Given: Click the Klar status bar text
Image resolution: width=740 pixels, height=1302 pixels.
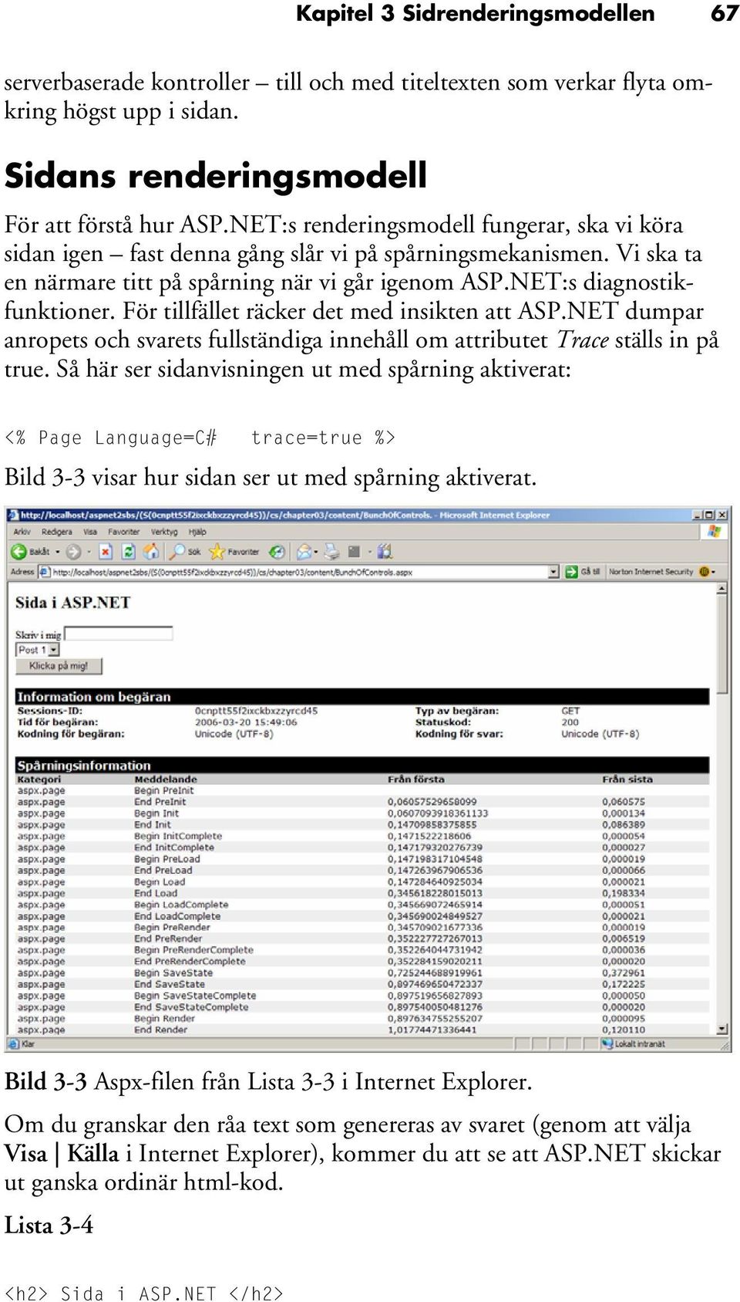Looking at the screenshot, I should tap(28, 1043).
